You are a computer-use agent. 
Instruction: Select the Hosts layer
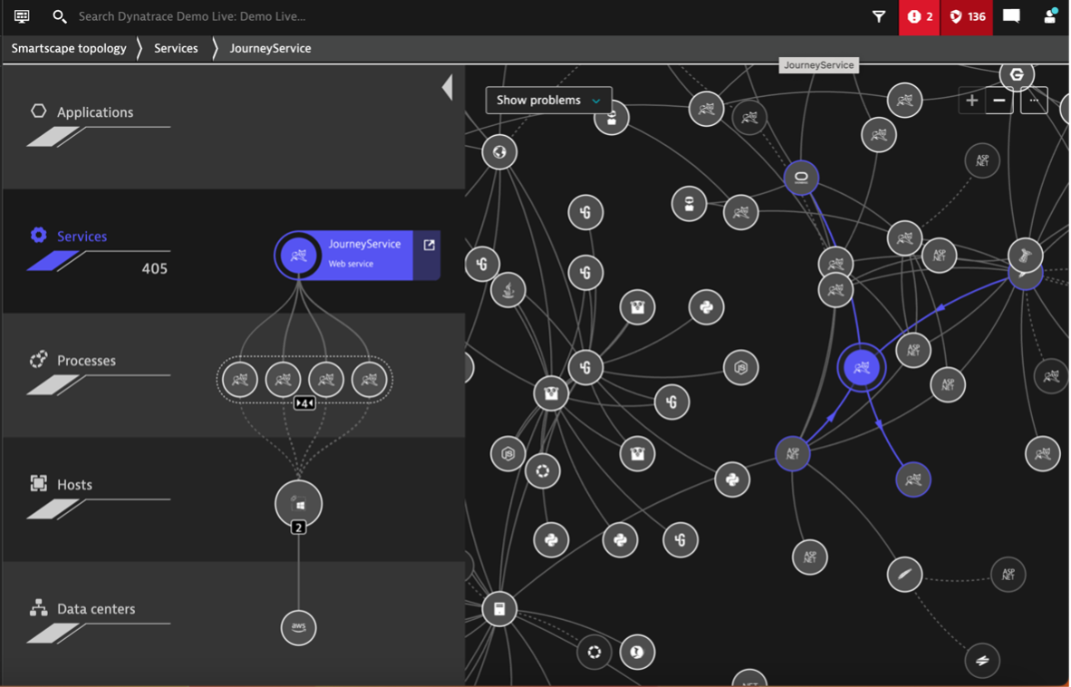74,485
